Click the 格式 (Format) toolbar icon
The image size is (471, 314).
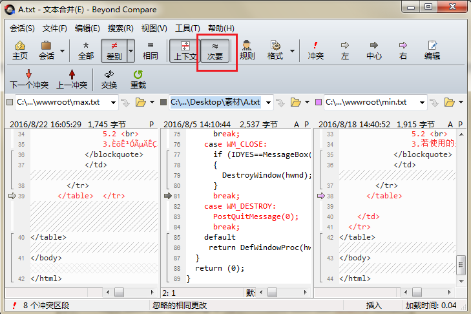(x=275, y=50)
